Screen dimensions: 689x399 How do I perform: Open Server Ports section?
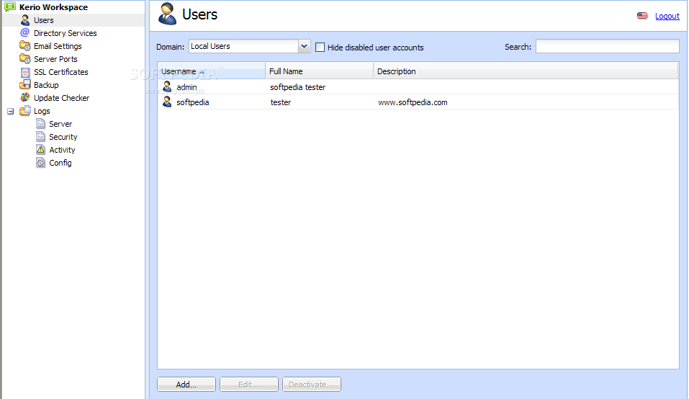point(55,59)
